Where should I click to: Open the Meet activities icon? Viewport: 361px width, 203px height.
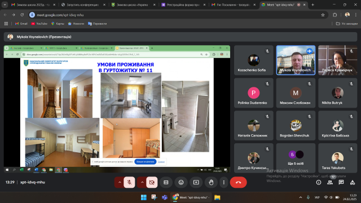point(353,182)
